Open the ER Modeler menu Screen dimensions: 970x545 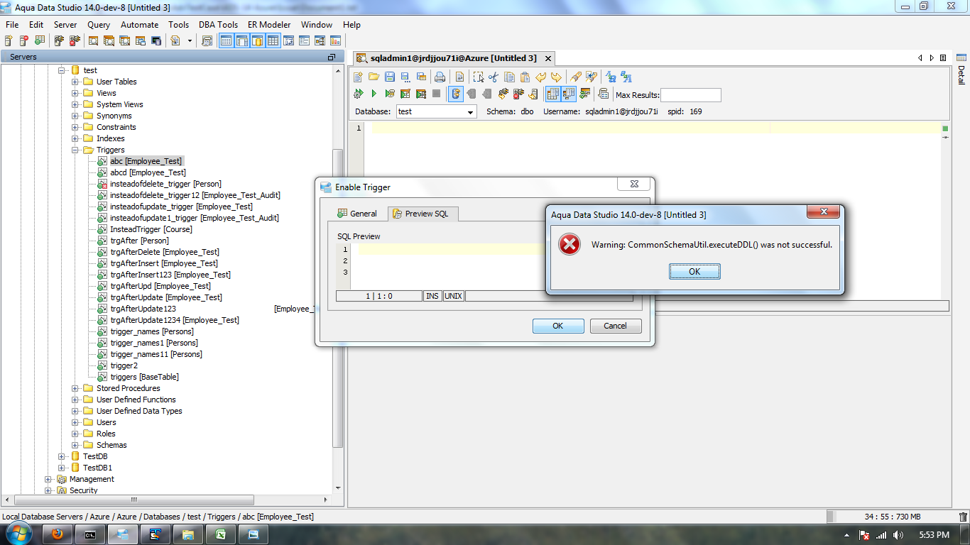pyautogui.click(x=269, y=24)
